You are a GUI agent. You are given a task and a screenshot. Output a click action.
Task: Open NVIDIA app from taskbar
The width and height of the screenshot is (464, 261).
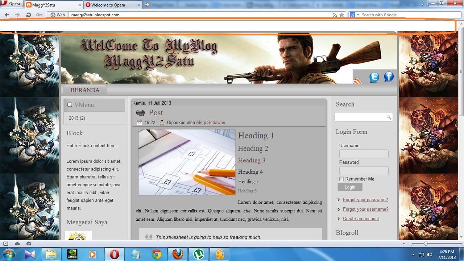click(72, 254)
